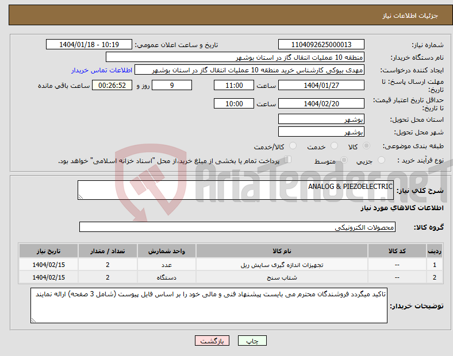Select the جزیی purchase type radio

pos(381,160)
